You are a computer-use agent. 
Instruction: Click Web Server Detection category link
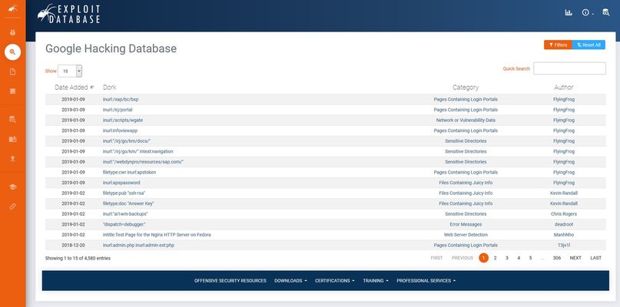466,235
